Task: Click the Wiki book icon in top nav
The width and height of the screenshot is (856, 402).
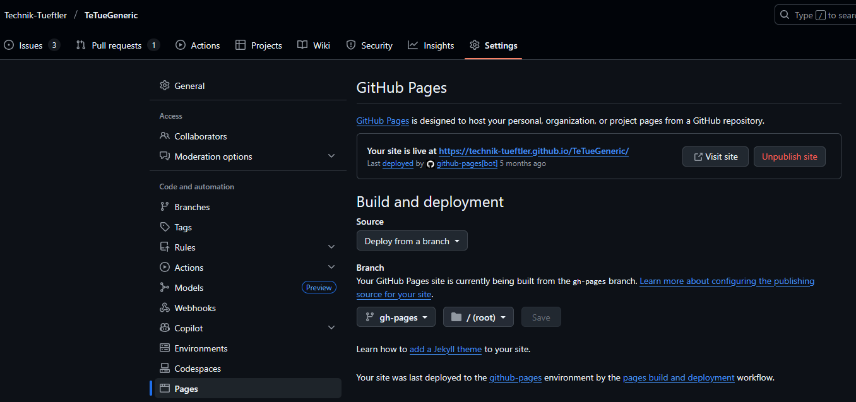Action: (x=302, y=45)
